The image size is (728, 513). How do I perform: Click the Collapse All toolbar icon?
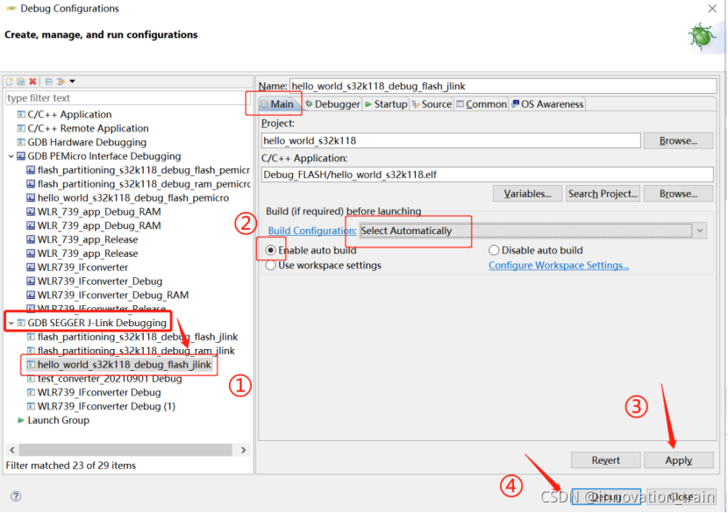(49, 82)
